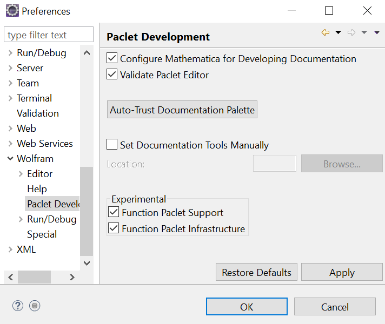
Task: Confirm with the OK button
Action: (247, 307)
